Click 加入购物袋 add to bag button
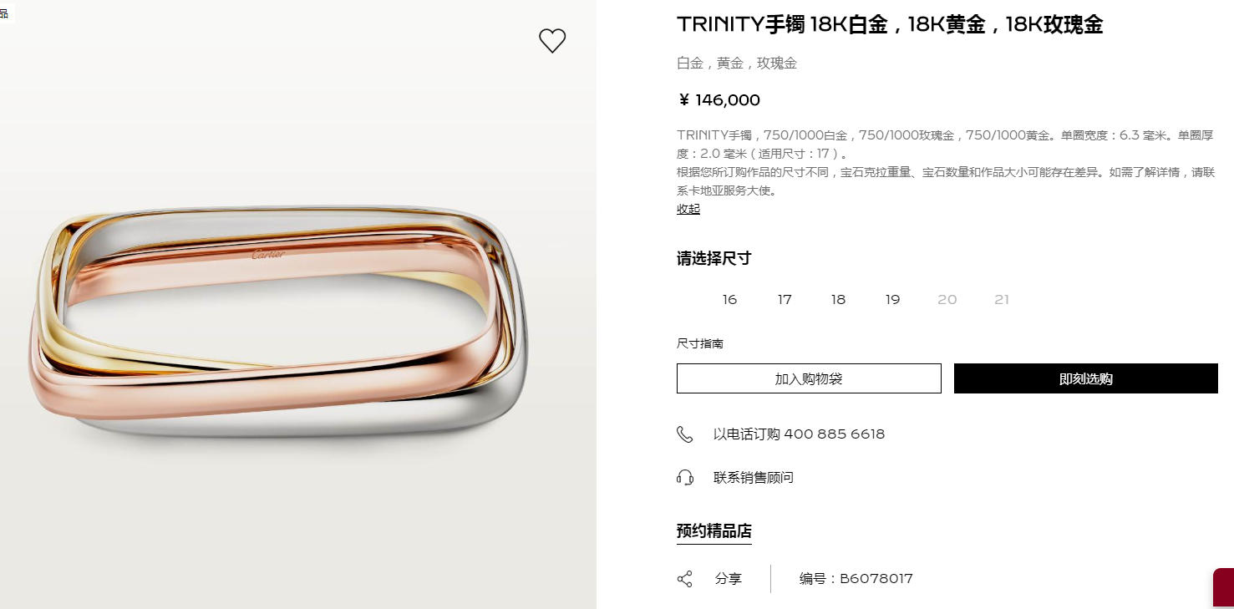Screen dimensions: 1234x609 click(x=809, y=378)
